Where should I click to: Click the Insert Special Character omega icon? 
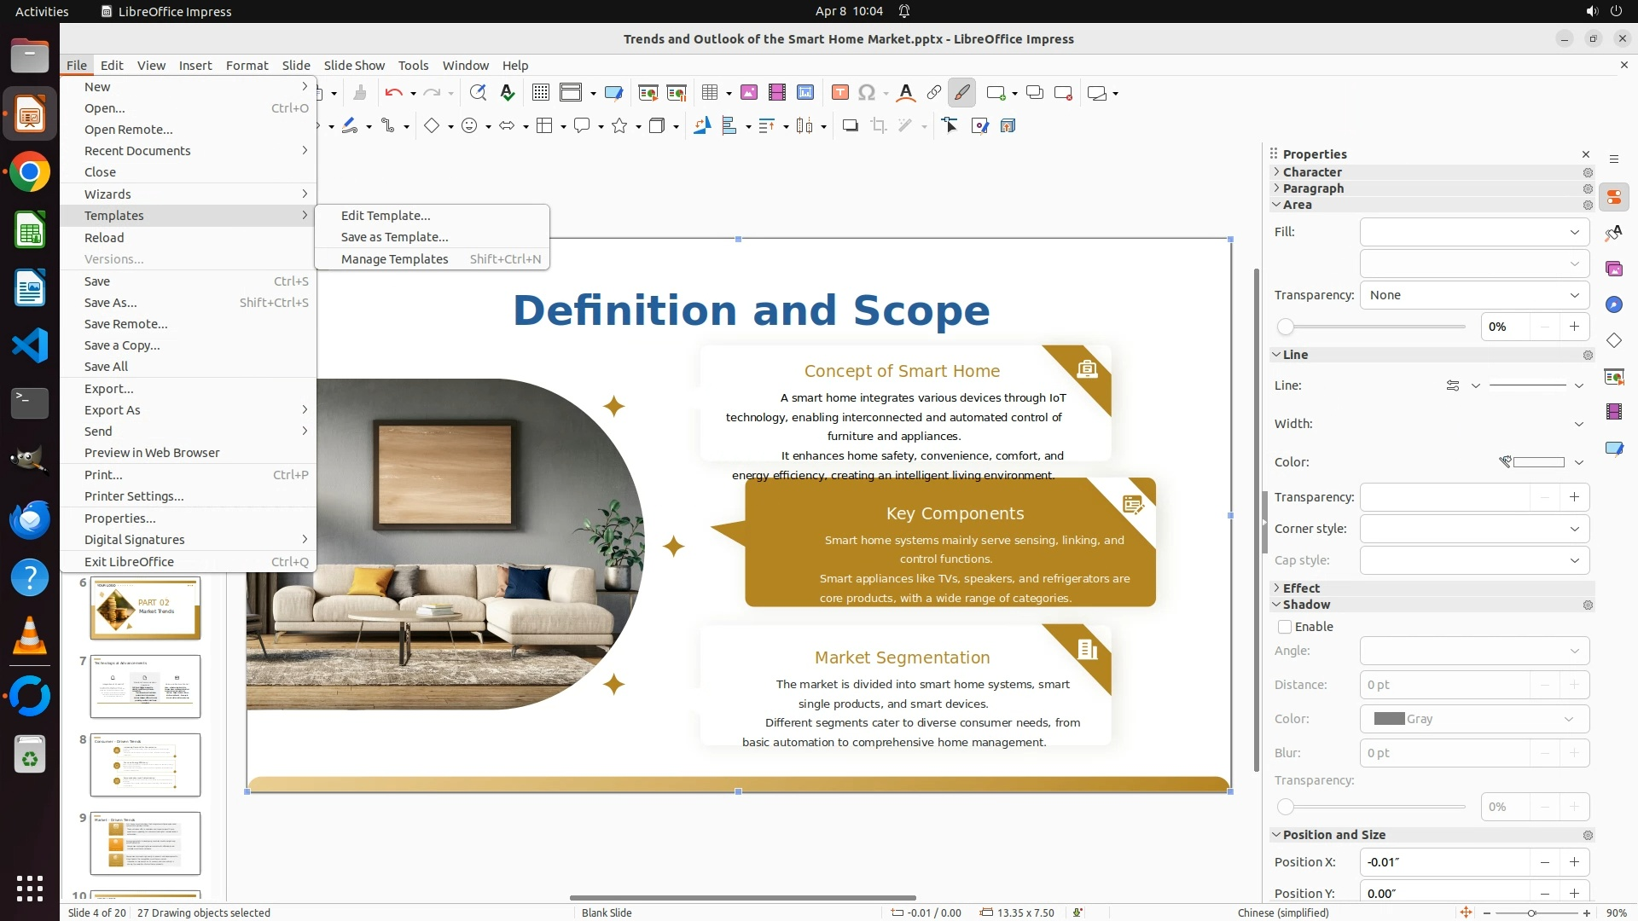click(866, 93)
